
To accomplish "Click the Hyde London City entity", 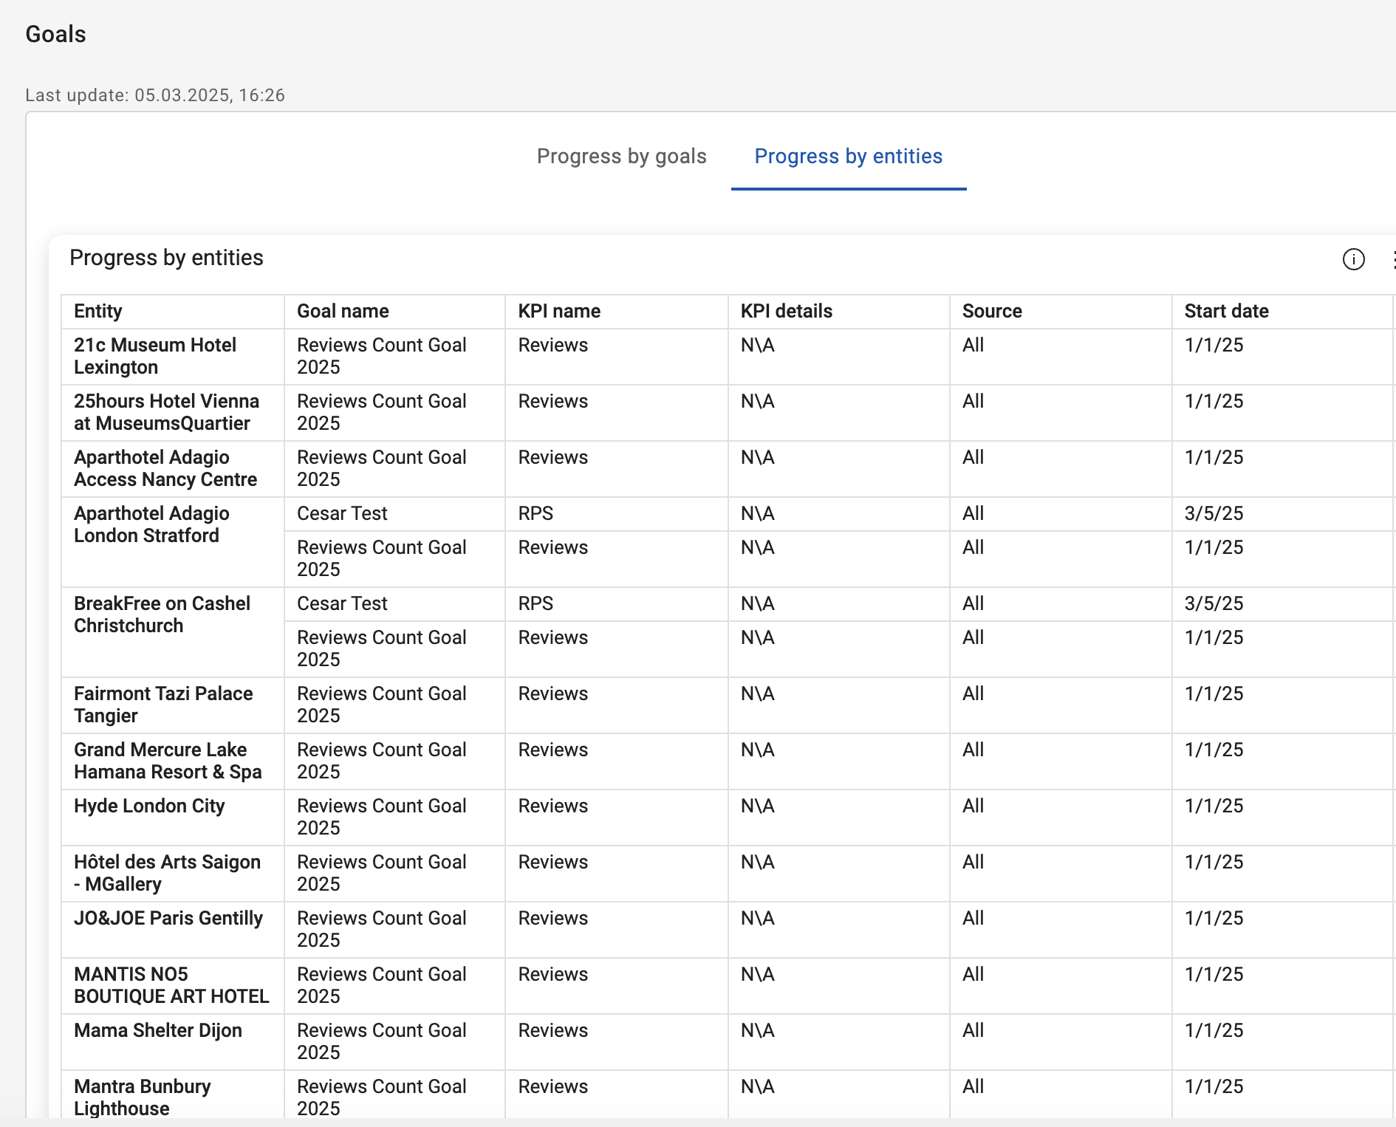I will pyautogui.click(x=149, y=806).
